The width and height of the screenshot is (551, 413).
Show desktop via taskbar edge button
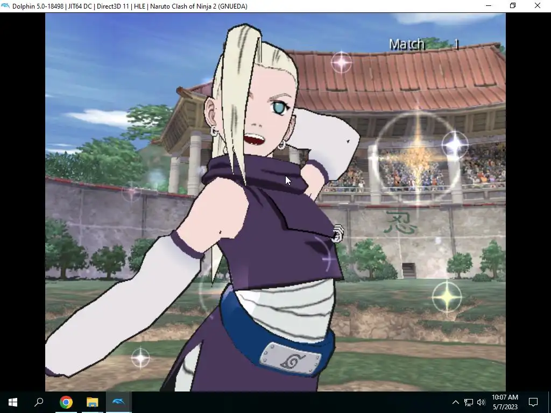coord(549,402)
